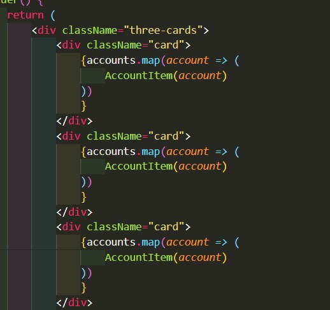Click the opening parenthesis after return

tap(53, 15)
